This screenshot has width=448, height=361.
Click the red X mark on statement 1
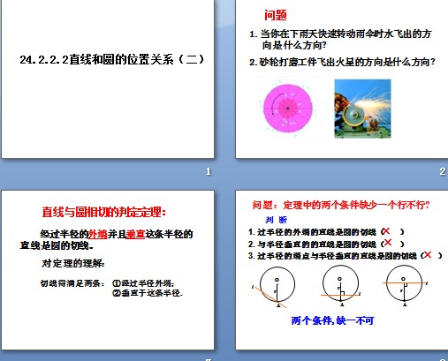pyautogui.click(x=386, y=231)
